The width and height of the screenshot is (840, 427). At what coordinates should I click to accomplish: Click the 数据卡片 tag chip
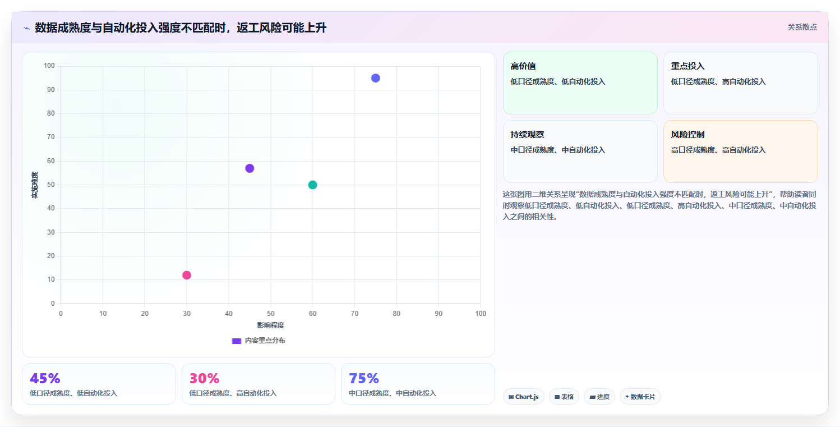[640, 397]
